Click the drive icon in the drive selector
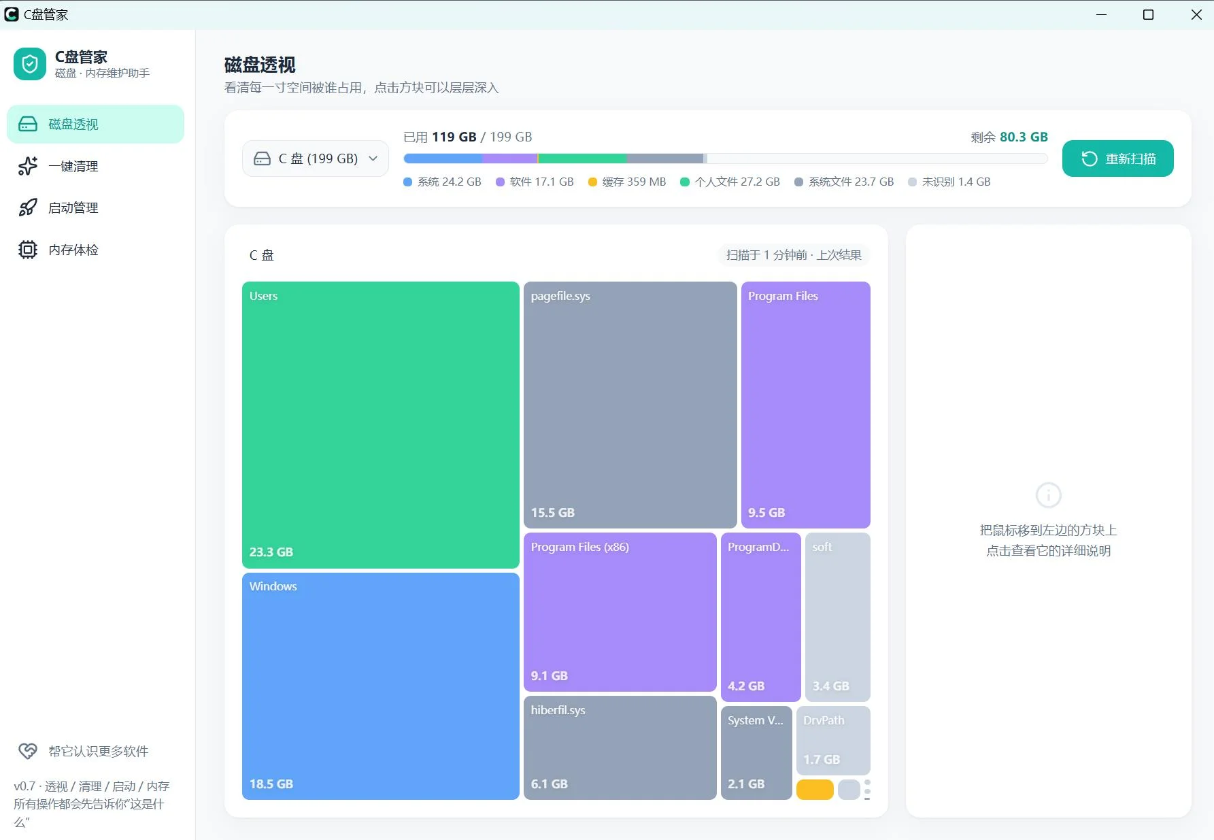Image resolution: width=1214 pixels, height=840 pixels. click(262, 158)
